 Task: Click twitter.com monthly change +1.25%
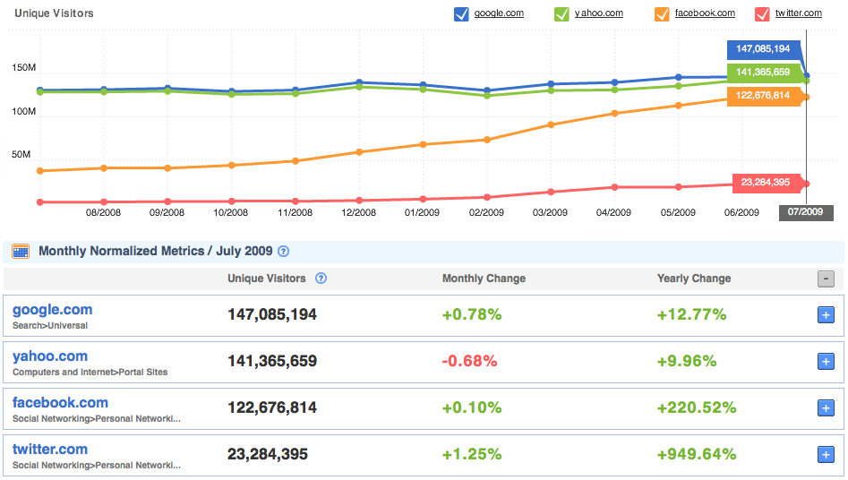tap(472, 454)
